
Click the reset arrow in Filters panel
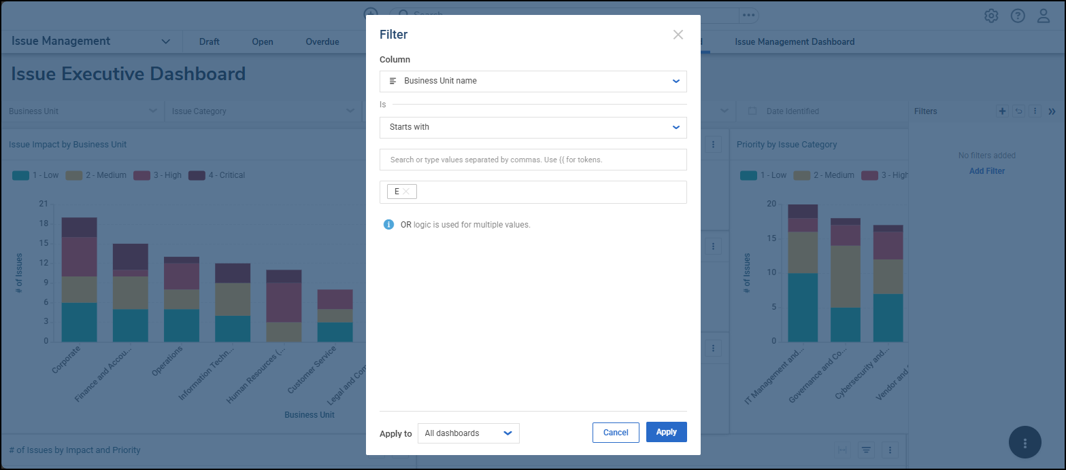click(1018, 111)
